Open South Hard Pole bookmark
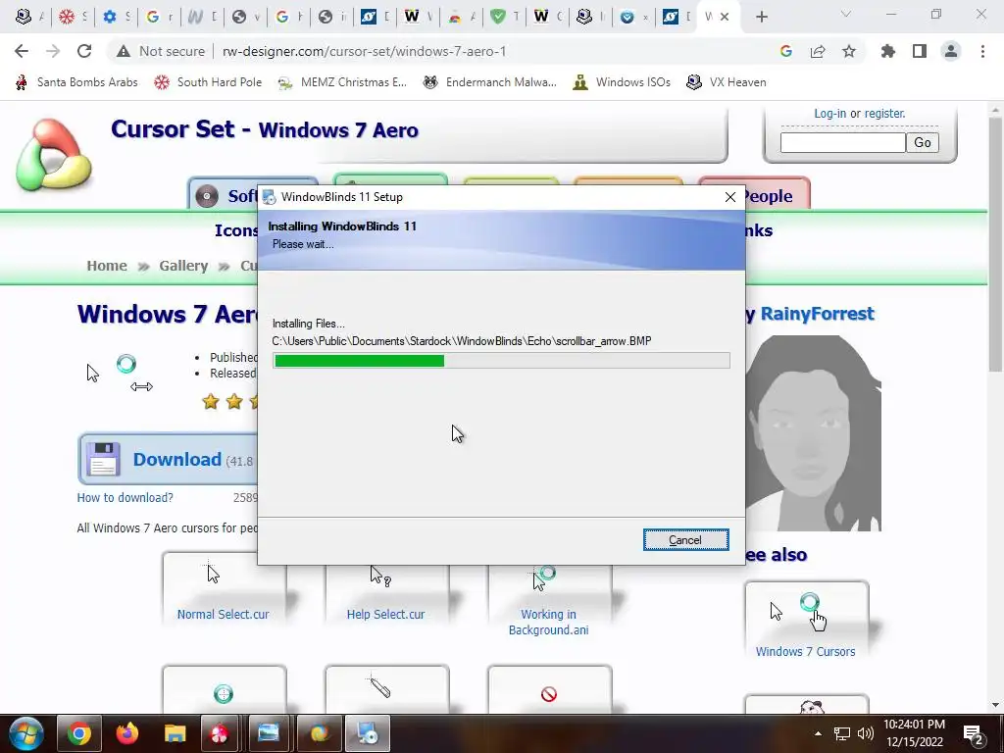Screen dimensions: 1004x753 pos(208,82)
